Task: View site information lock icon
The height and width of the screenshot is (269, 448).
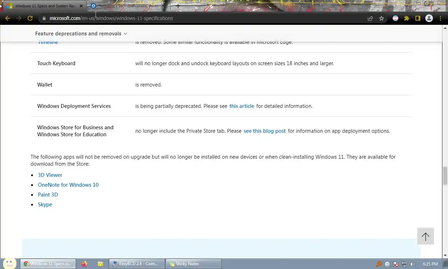Action: [x=44, y=18]
